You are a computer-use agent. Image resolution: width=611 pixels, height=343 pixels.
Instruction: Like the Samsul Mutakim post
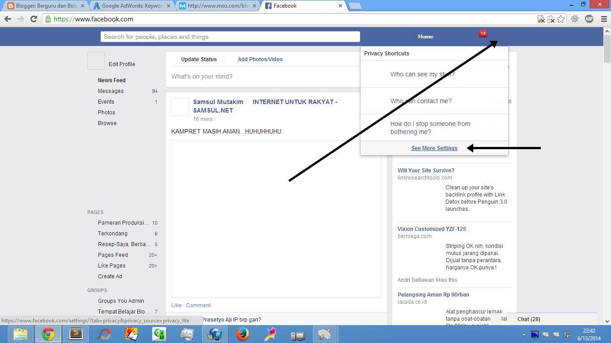point(176,305)
